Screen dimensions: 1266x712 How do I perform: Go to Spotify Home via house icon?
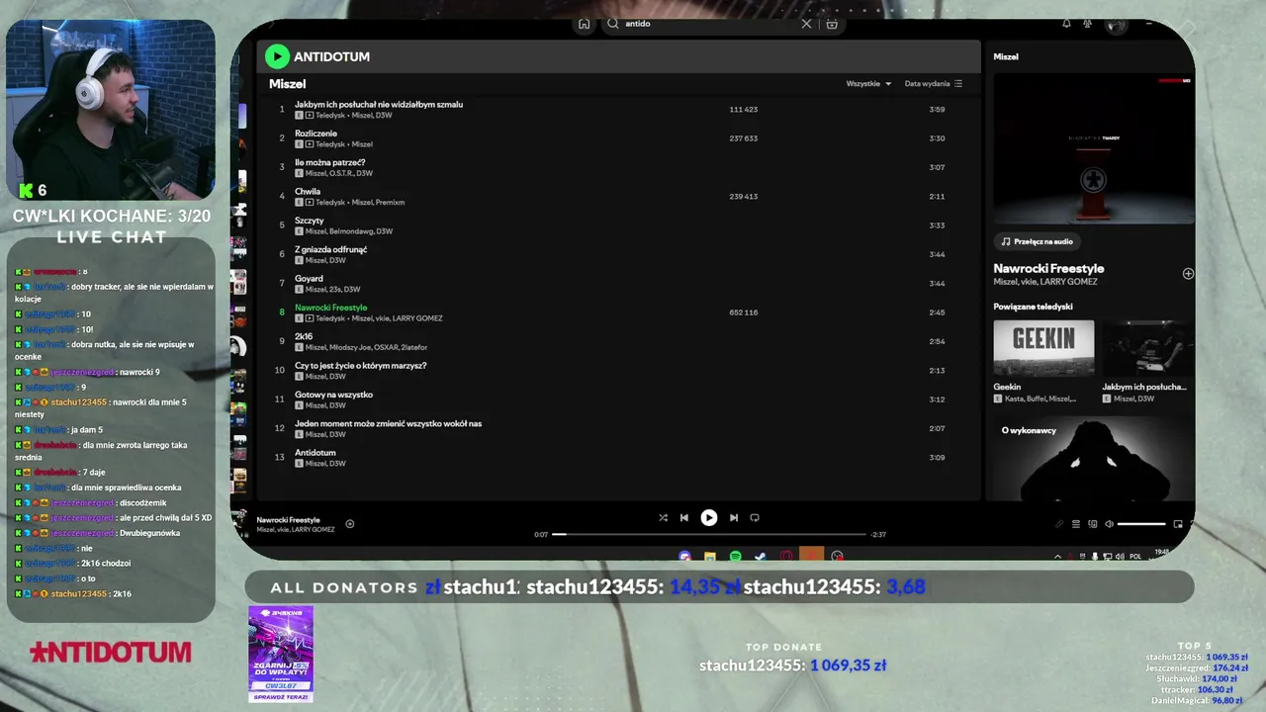(x=585, y=24)
